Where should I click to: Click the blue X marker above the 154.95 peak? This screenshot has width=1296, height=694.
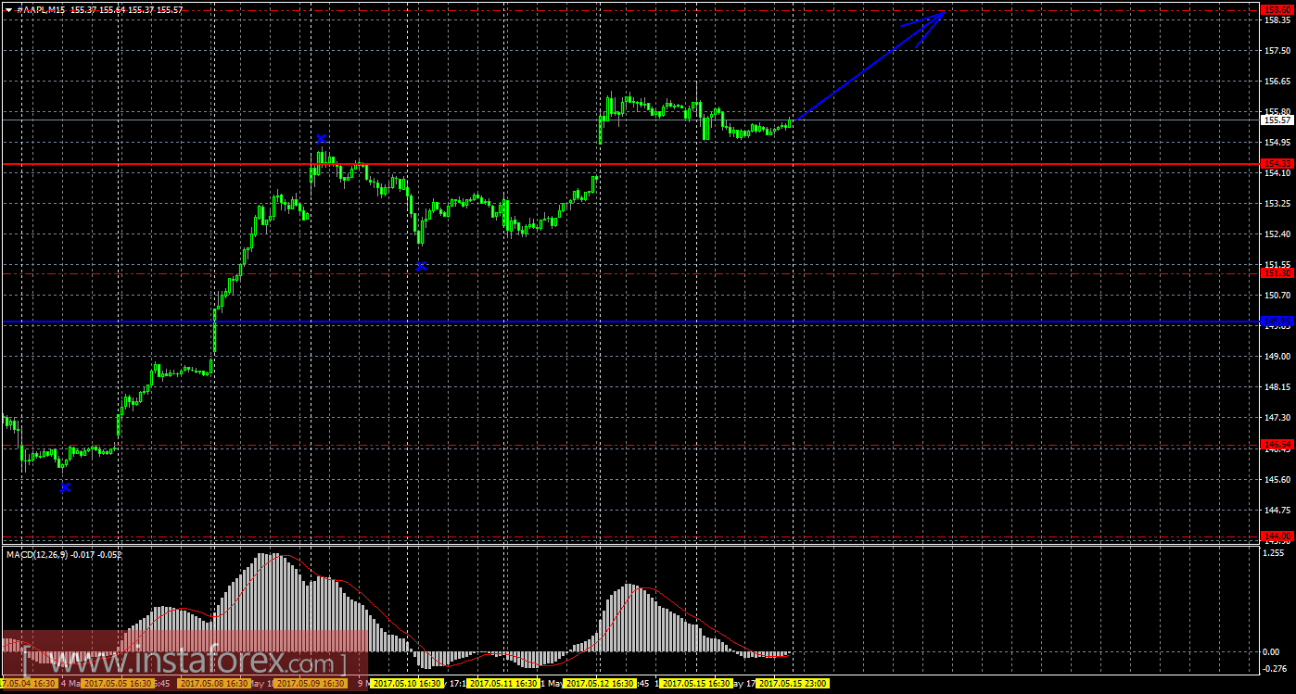(x=321, y=139)
